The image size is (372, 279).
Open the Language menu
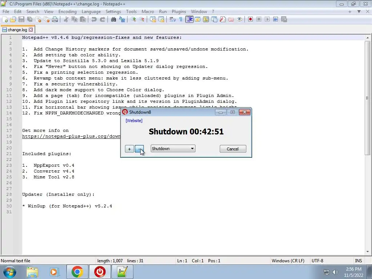point(91,11)
